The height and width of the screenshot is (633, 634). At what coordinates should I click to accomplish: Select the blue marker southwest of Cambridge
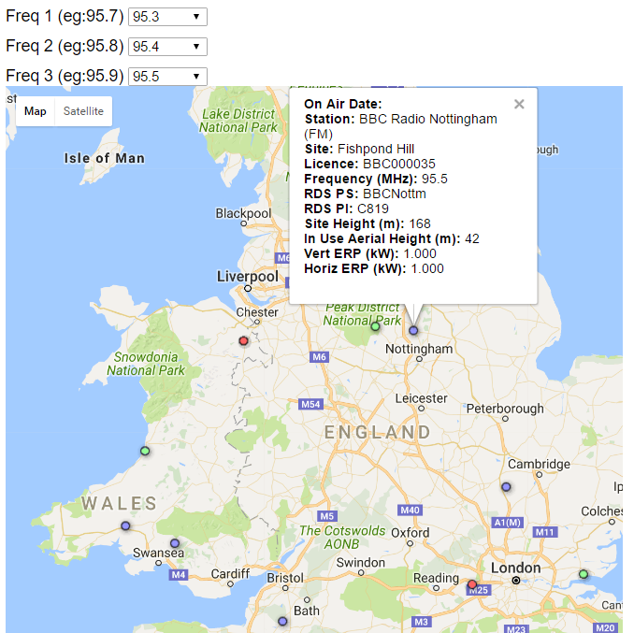(506, 487)
